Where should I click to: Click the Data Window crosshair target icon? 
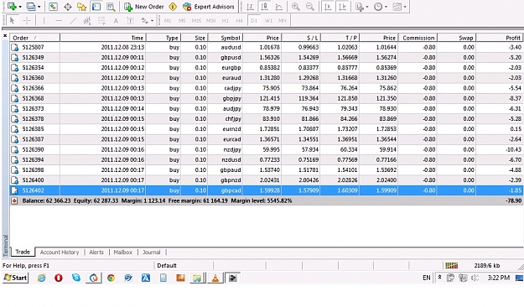[x=68, y=7]
